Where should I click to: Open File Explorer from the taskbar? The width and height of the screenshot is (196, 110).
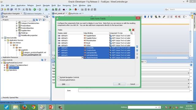pyautogui.click(x=15, y=107)
